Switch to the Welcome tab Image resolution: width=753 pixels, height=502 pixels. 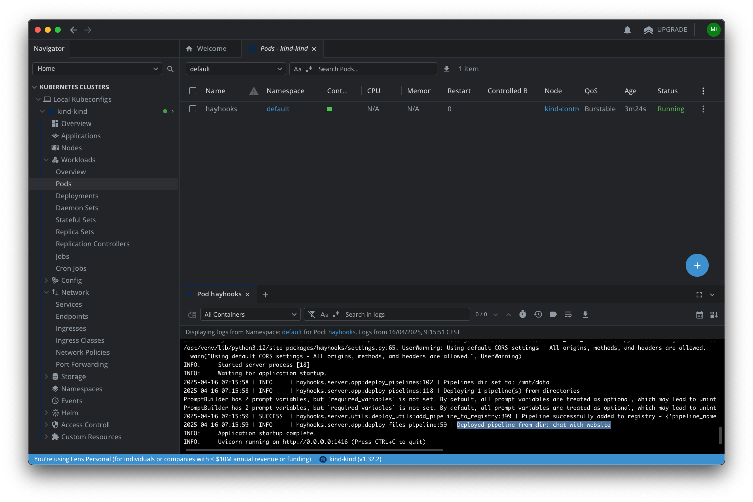[210, 48]
